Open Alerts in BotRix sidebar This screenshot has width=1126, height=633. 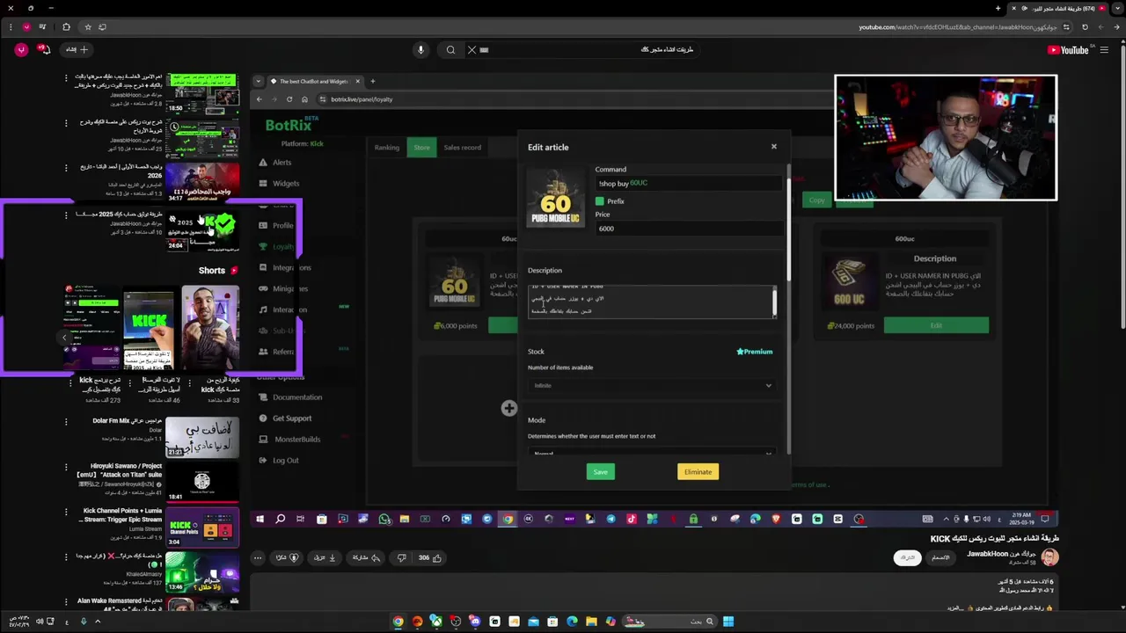coord(275,163)
